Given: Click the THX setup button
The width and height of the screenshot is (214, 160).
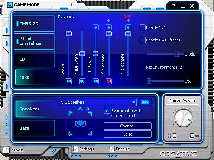Looking at the screenshot, I should 145,102.
